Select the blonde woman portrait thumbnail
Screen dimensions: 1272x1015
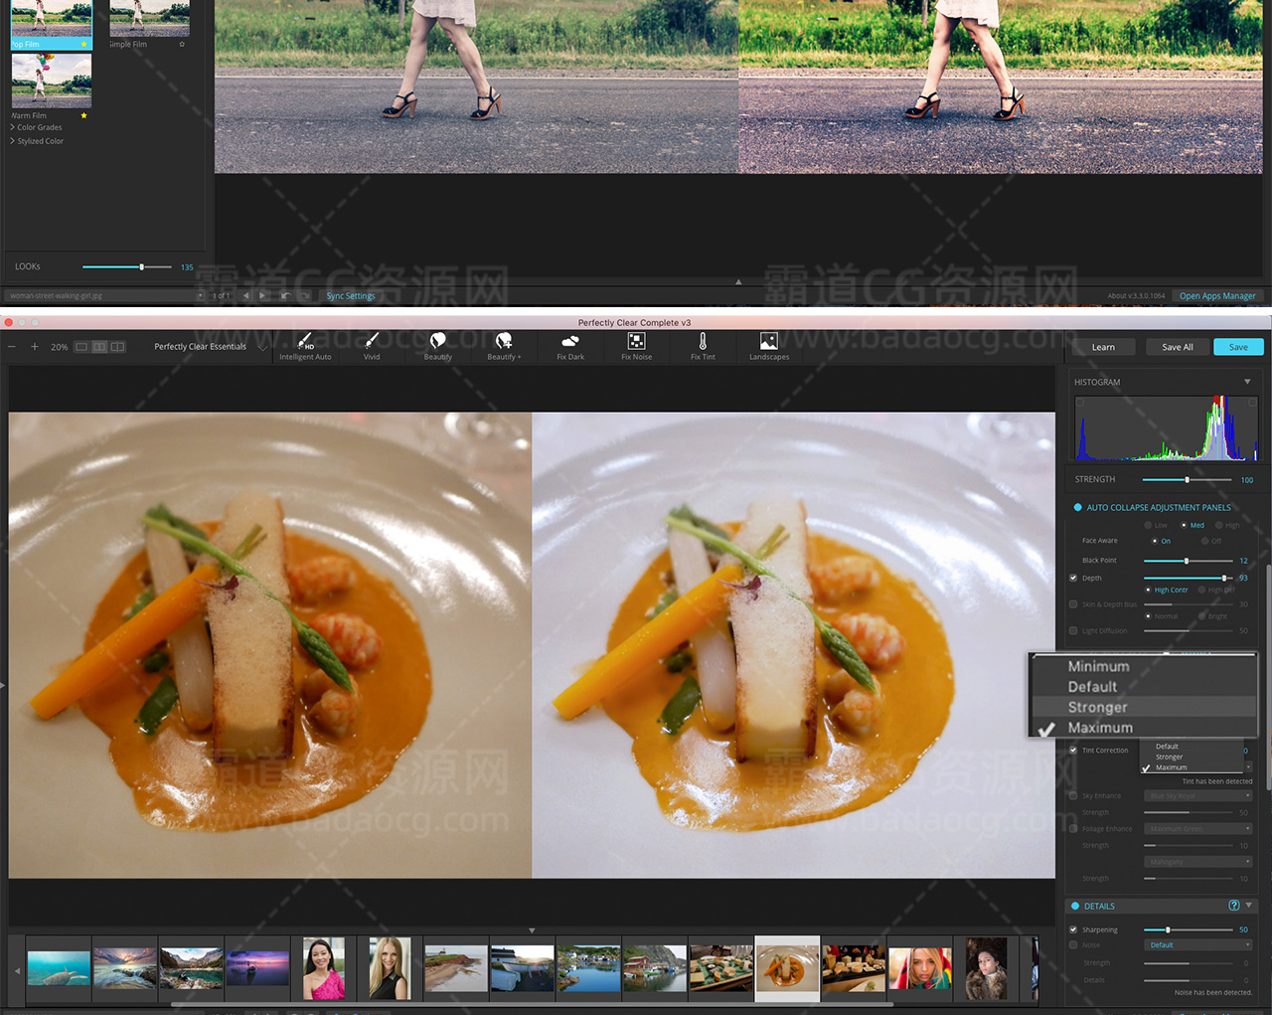coord(390,967)
